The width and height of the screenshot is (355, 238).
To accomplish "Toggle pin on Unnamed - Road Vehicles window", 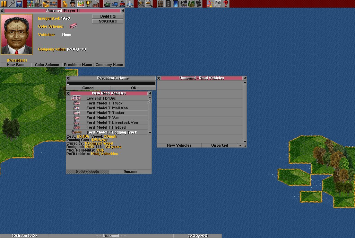I will tap(245, 78).
